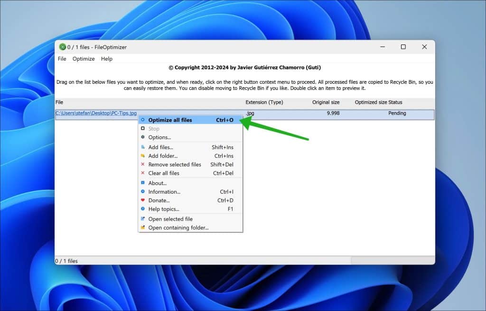Click the Ctrl+Del shortcut text
Image resolution: width=486 pixels, height=311 pixels.
coord(223,173)
